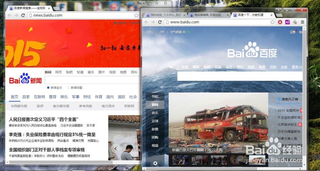This screenshot has height=171, width=320.
Task: Open the 互联网 news category
Action: click(x=39, y=97)
